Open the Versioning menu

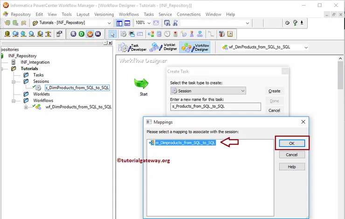tap(104, 14)
